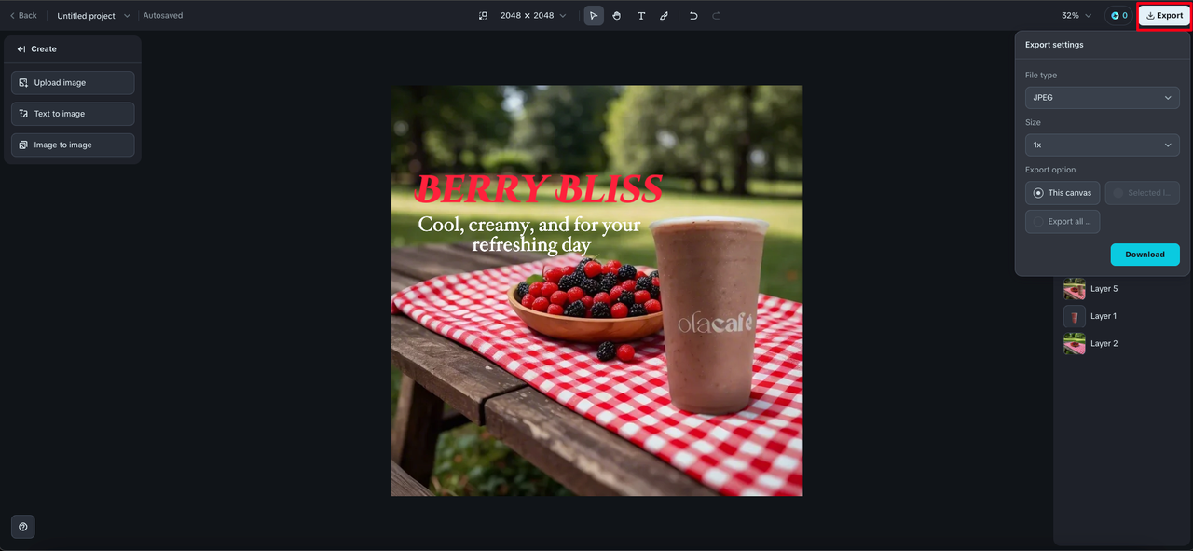Open the Untitled project name dropdown
This screenshot has width=1193, height=551.
93,16
